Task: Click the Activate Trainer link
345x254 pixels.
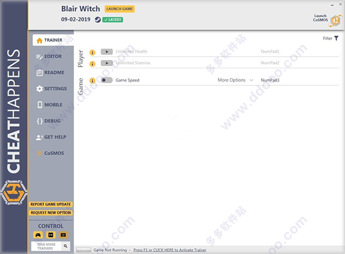Action: 170,250
